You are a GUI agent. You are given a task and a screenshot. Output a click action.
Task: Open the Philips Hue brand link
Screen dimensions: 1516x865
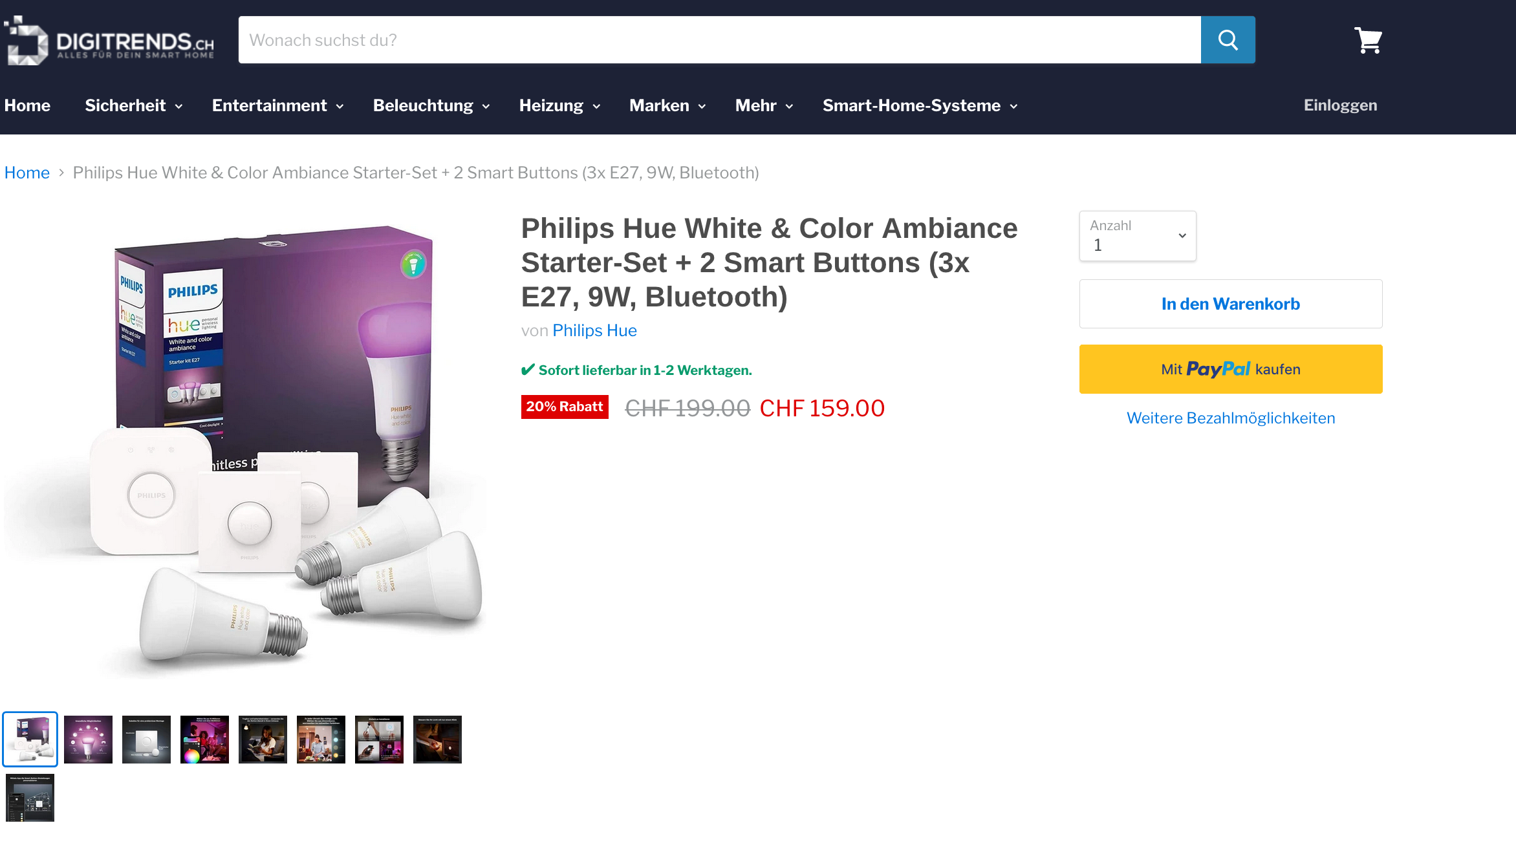pyautogui.click(x=594, y=330)
